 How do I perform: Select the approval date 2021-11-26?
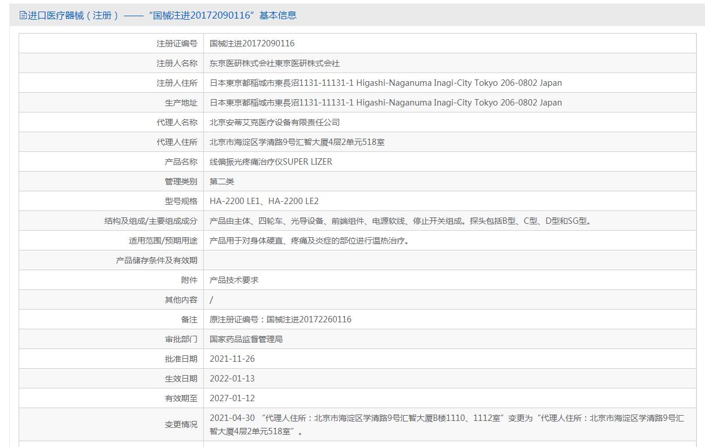pyautogui.click(x=232, y=359)
